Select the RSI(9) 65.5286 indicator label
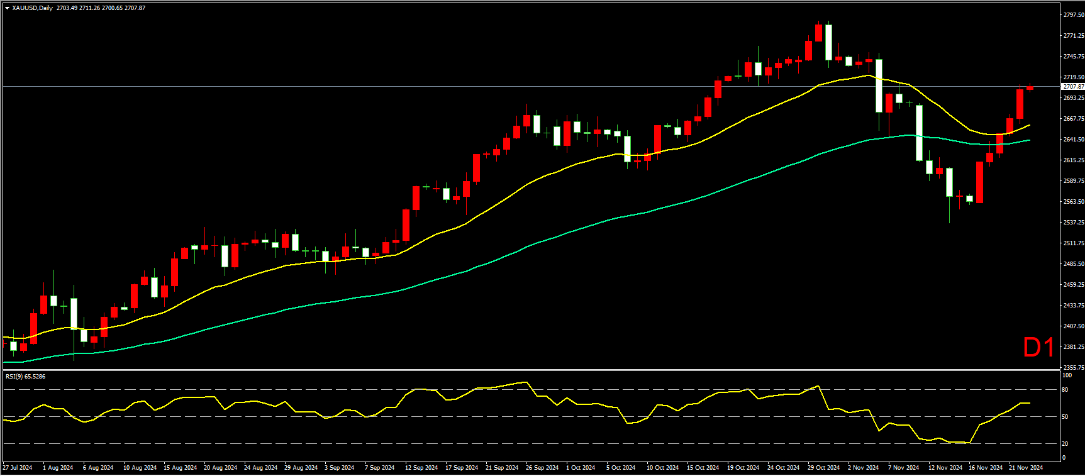This screenshot has width=1085, height=476. pyautogui.click(x=25, y=376)
